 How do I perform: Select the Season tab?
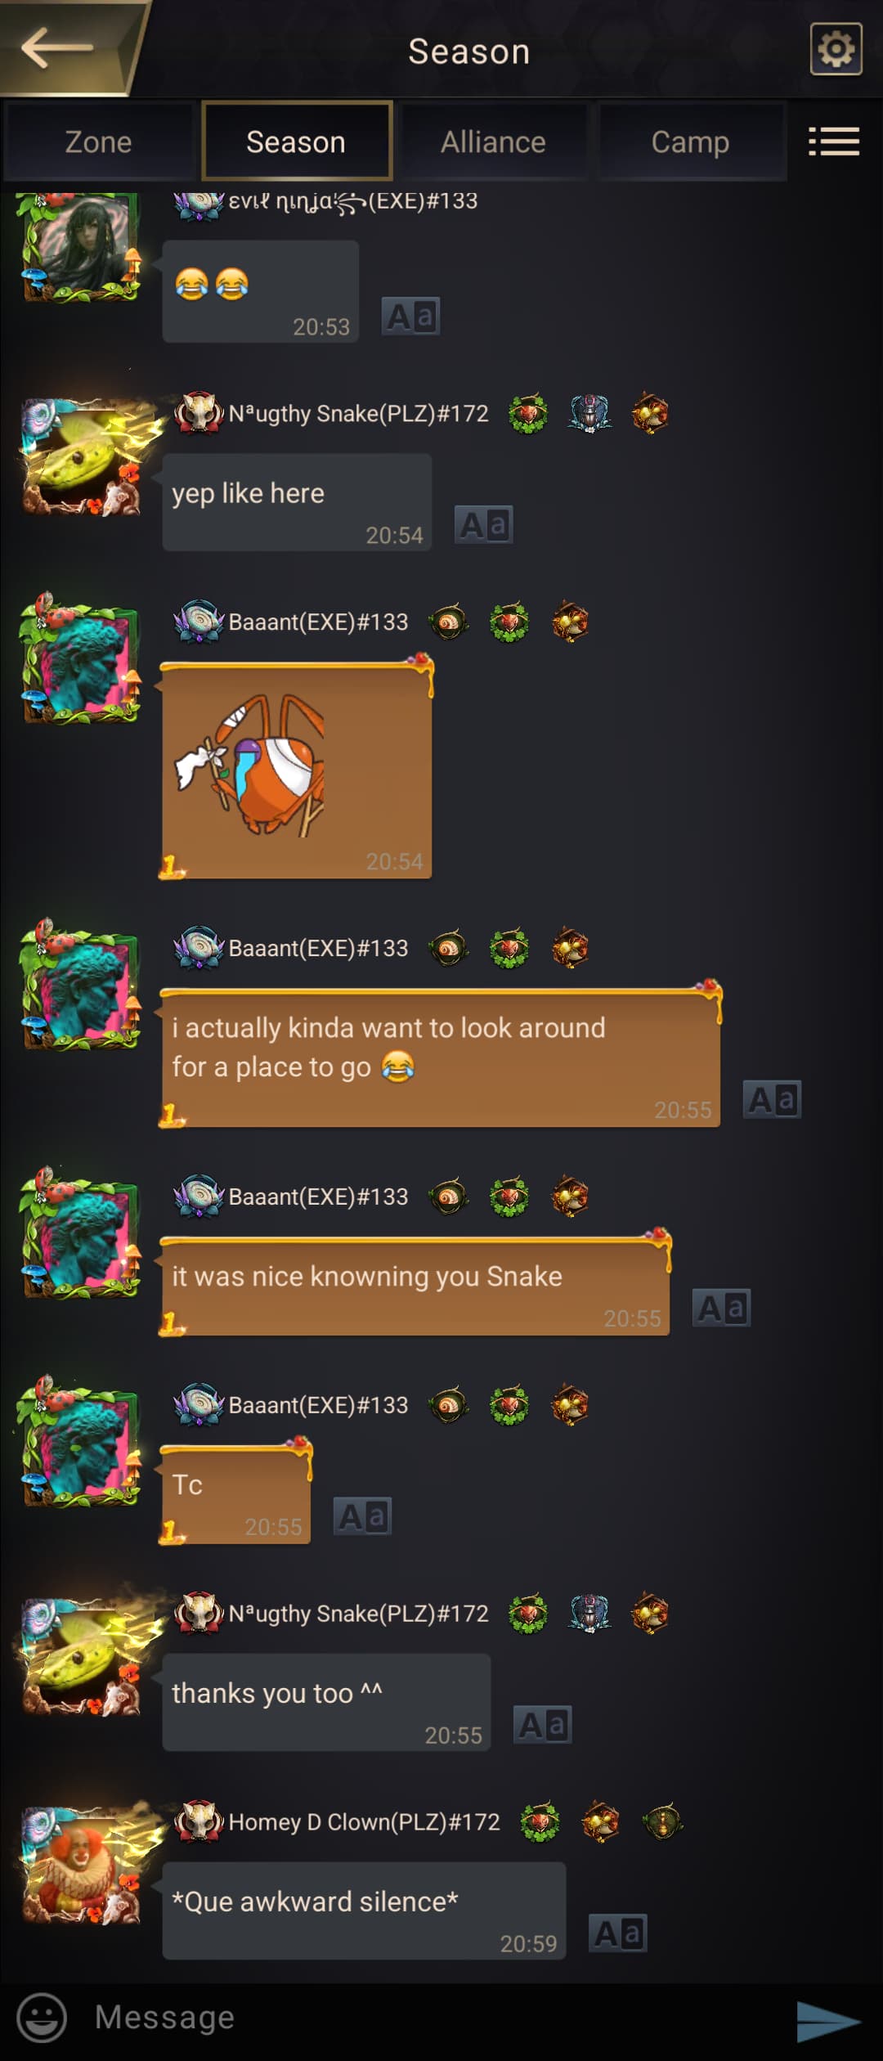pos(296,141)
